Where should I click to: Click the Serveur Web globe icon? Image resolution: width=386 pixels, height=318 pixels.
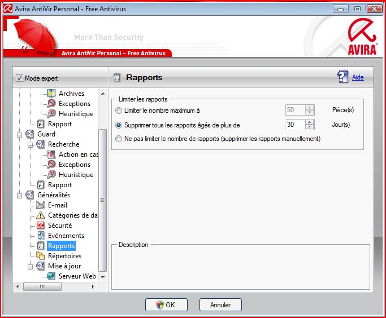pyautogui.click(x=51, y=276)
